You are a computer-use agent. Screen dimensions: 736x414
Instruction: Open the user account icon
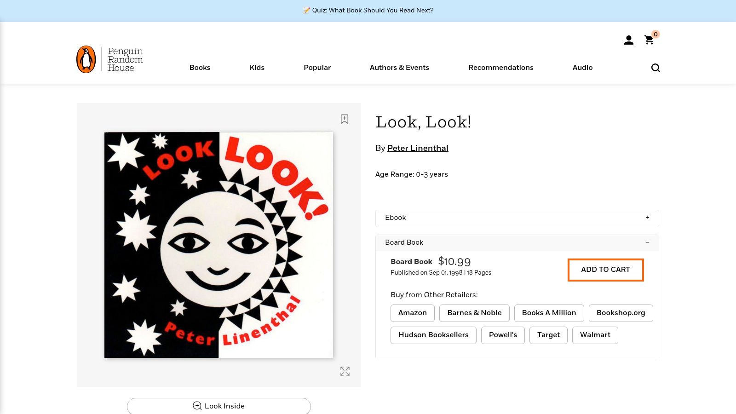click(628, 40)
